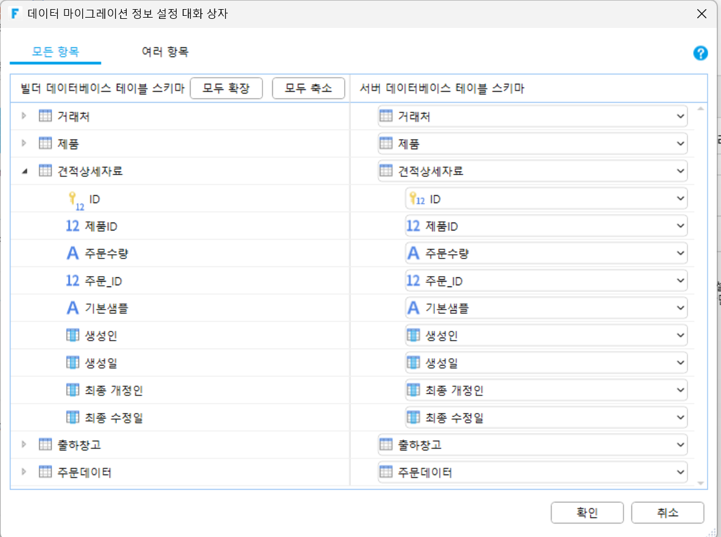Click the text type icon beside builder 주문수량

tap(72, 253)
